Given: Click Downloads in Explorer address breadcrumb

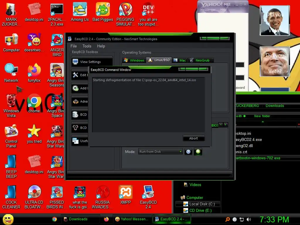Looking at the screenshot, I should tap(275, 105).
